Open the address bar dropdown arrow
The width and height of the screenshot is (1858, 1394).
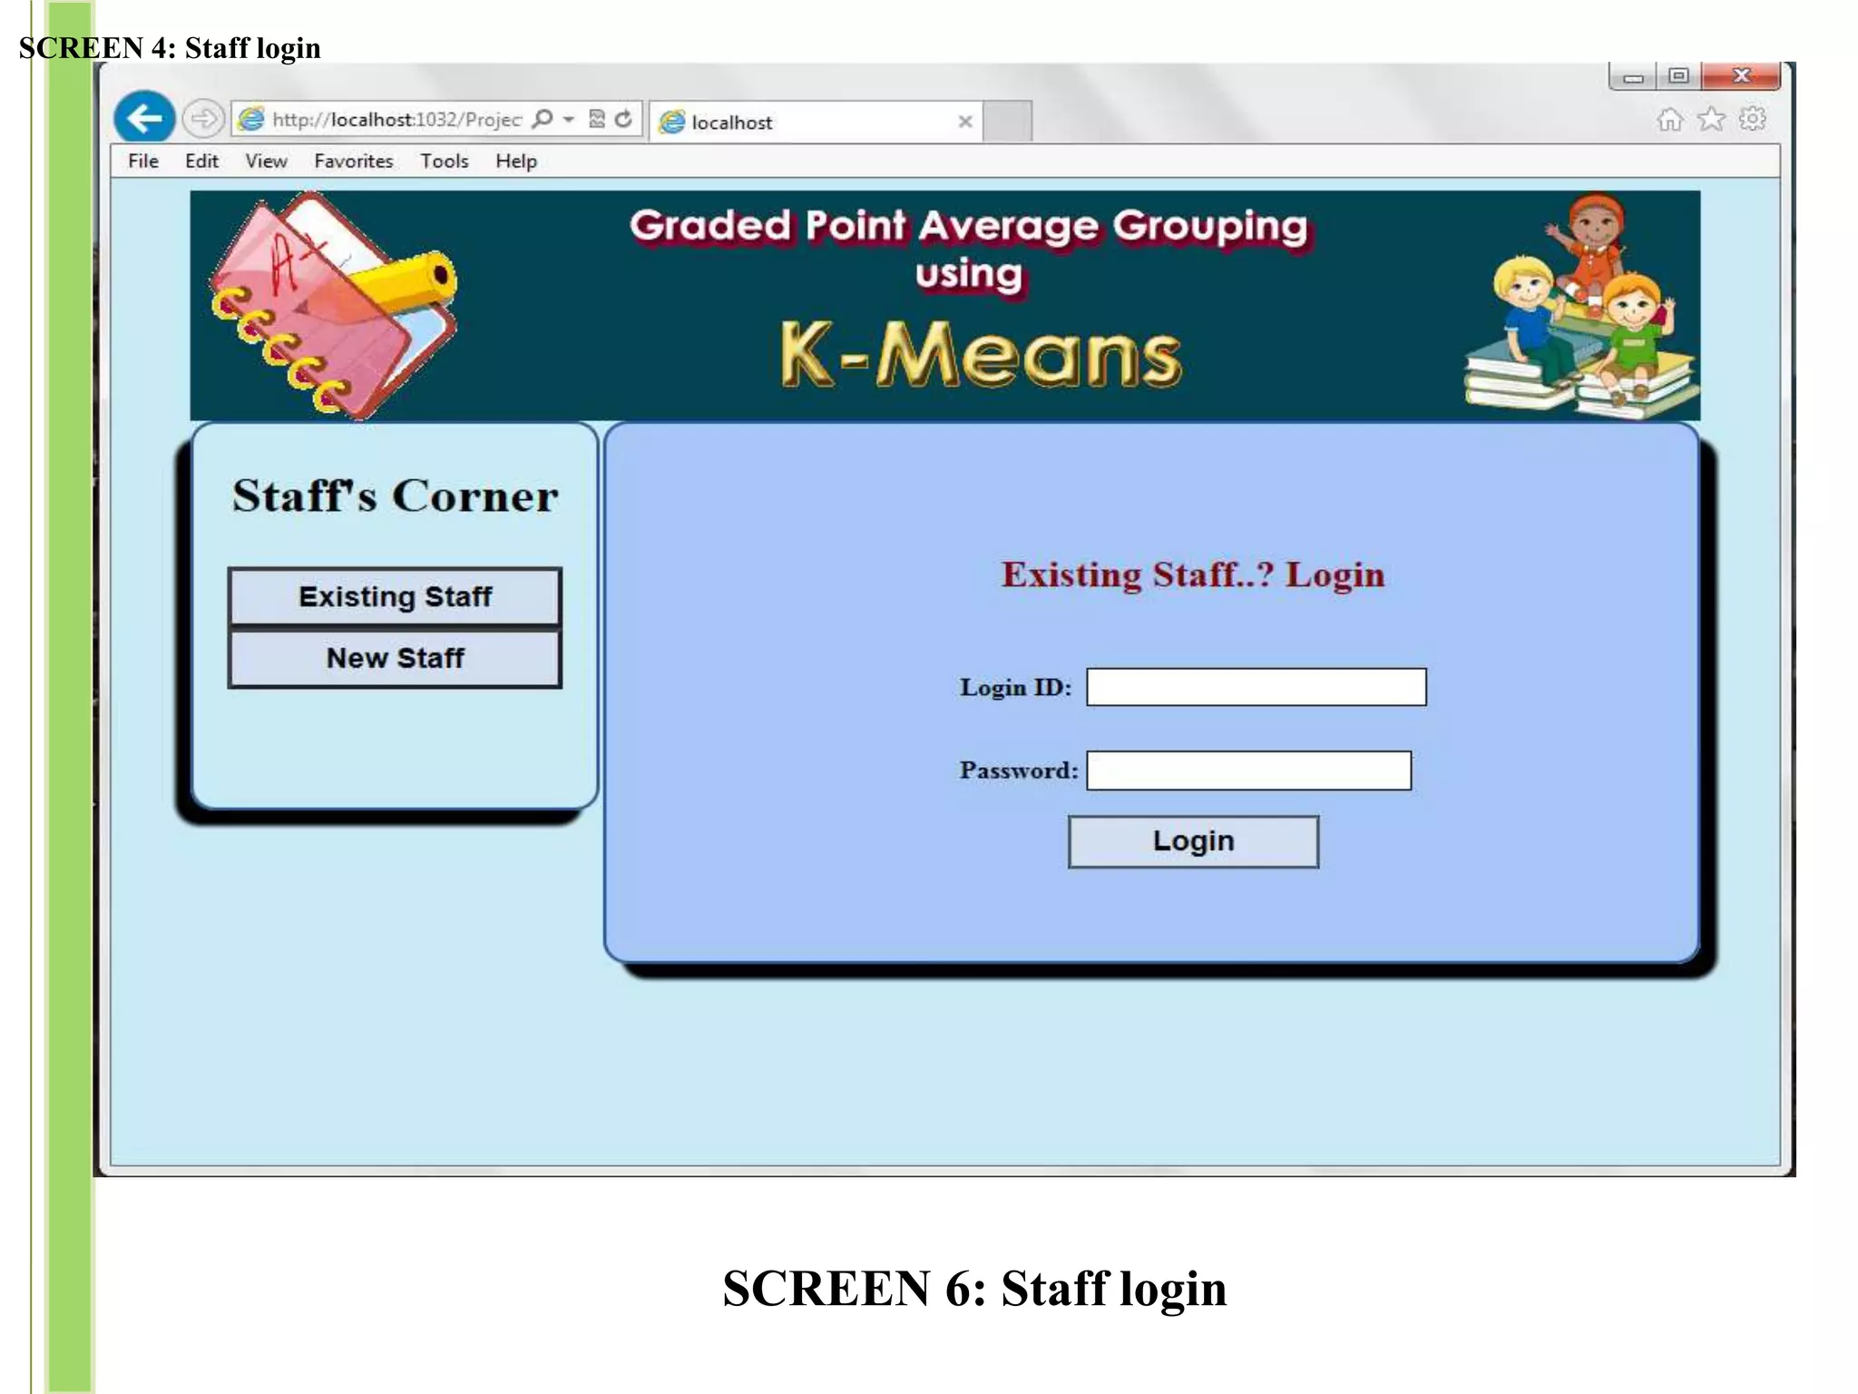tap(569, 119)
